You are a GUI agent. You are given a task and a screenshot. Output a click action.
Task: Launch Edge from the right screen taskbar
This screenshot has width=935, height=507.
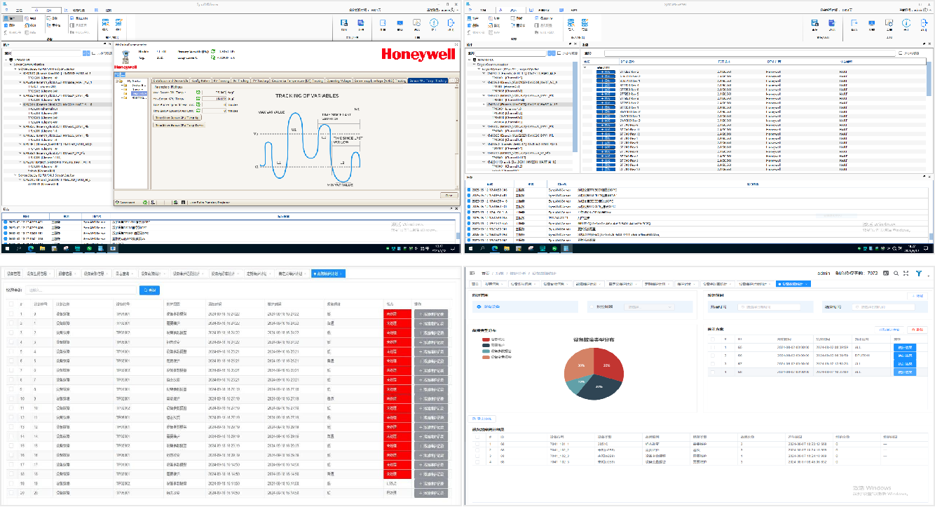495,248
